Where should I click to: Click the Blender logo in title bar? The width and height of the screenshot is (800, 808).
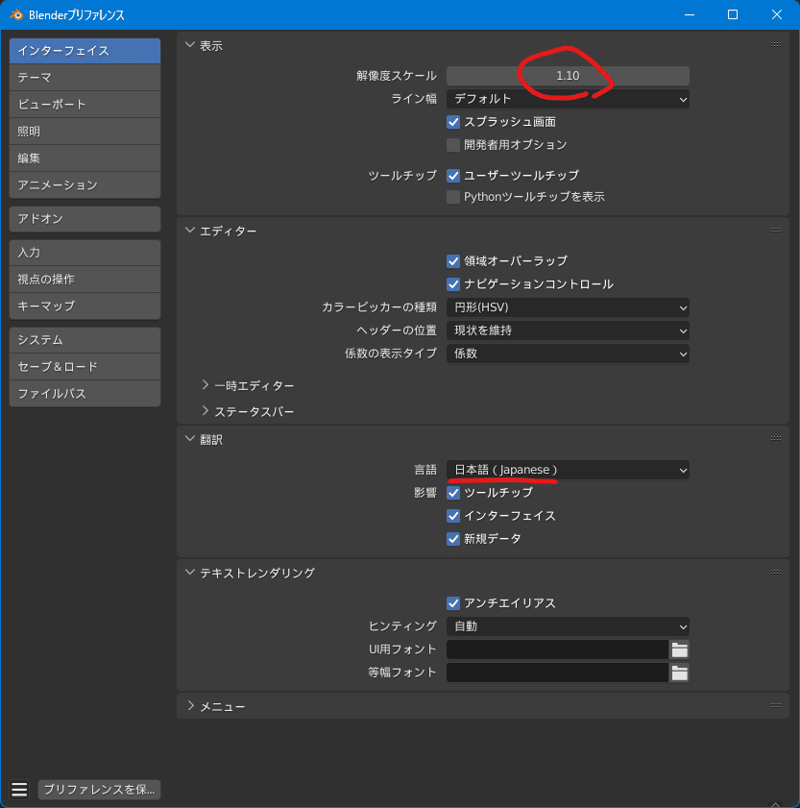point(16,15)
